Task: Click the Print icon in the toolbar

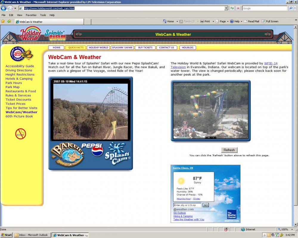Action: 205,21
